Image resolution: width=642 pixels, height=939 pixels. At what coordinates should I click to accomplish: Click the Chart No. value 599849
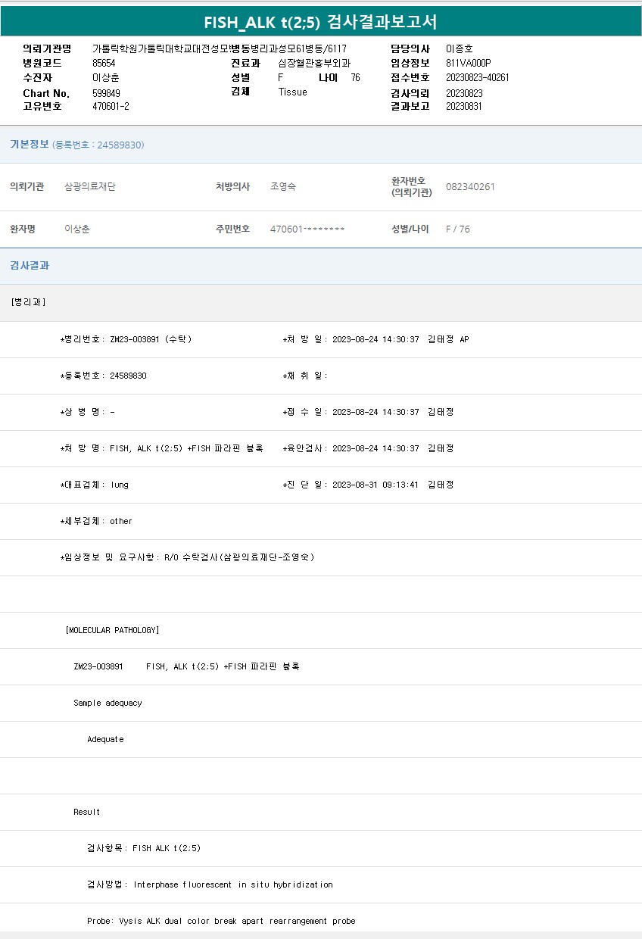tap(106, 93)
